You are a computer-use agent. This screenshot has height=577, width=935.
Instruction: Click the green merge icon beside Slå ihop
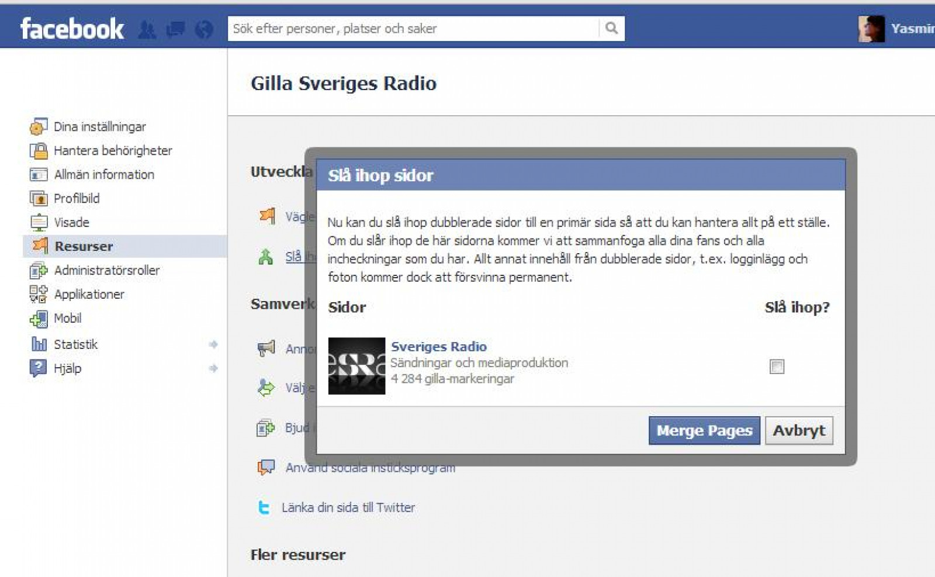pyautogui.click(x=266, y=257)
